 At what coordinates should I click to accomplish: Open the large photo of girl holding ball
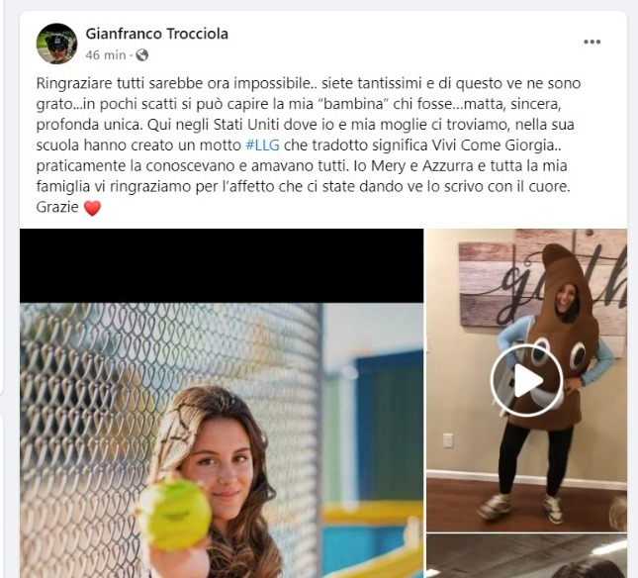coord(222,403)
